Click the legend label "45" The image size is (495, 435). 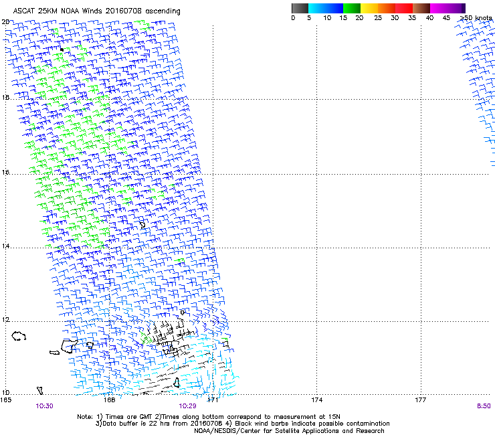(446, 18)
